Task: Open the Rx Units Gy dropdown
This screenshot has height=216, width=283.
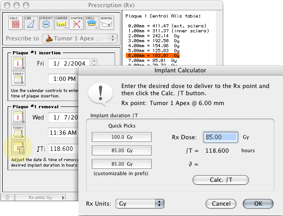Action: (x=140, y=204)
